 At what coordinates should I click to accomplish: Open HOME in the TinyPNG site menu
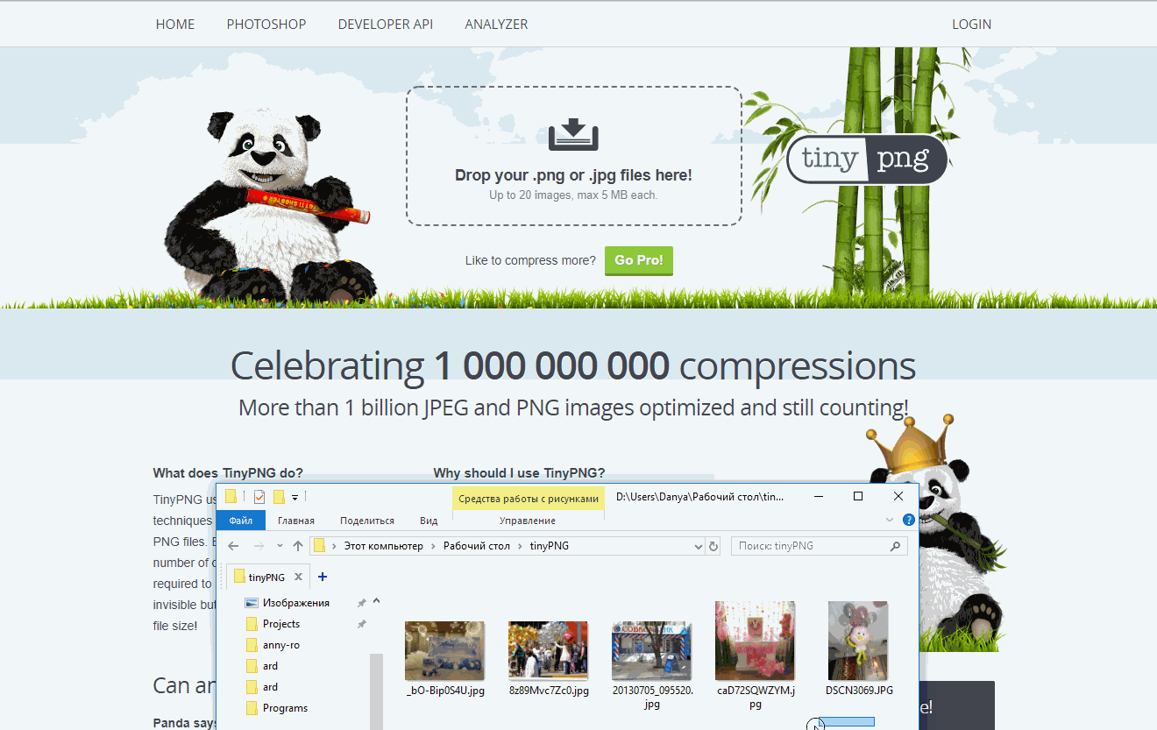[175, 25]
